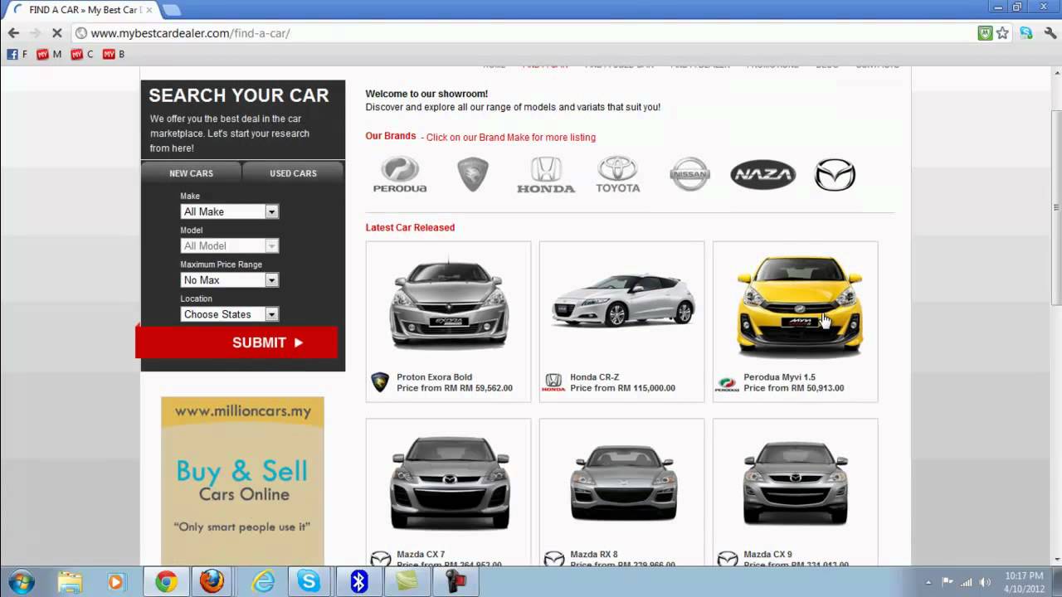This screenshot has width=1062, height=597.
Task: Expand the Maximum Price Range dropdown
Action: coord(230,280)
